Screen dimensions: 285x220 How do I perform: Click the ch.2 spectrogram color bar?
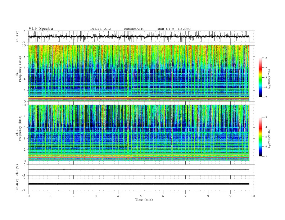click(x=260, y=137)
